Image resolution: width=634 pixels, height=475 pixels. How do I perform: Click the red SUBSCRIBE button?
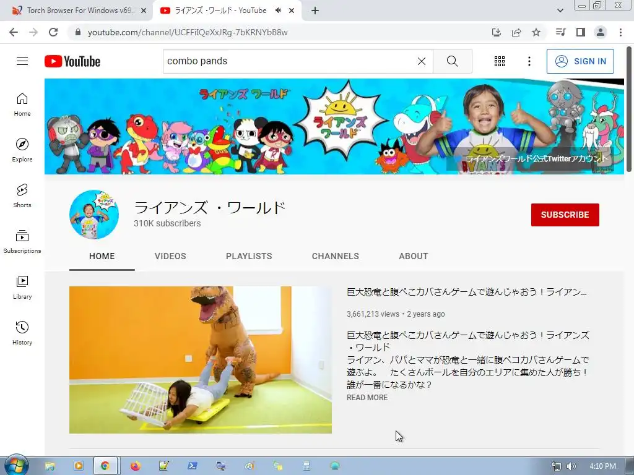tap(565, 215)
